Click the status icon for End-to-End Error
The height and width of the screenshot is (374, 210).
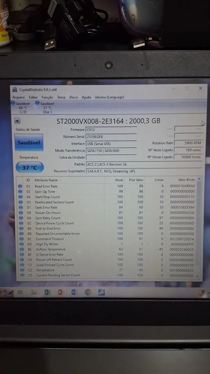(x=21, y=228)
